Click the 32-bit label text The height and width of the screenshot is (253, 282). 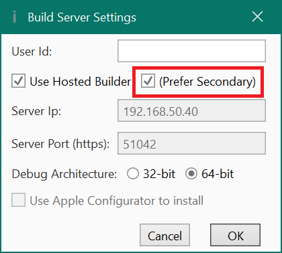[159, 174]
